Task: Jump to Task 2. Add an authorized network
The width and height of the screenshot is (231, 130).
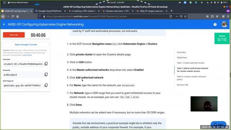Action: pyautogui.click(x=192, y=70)
